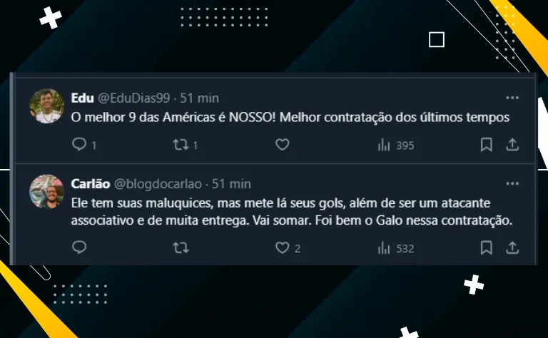The width and height of the screenshot is (548, 338).
Task: Open more options on Carlão's tweet
Action: (x=512, y=184)
